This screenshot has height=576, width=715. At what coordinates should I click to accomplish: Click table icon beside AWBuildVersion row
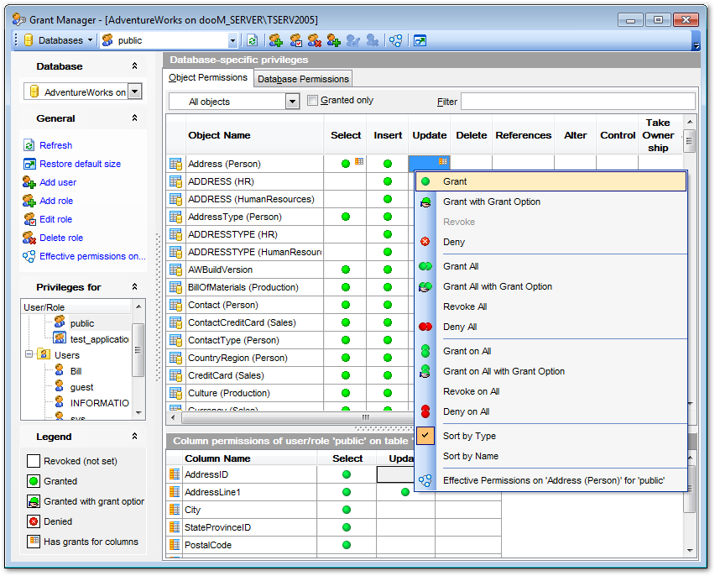176,270
